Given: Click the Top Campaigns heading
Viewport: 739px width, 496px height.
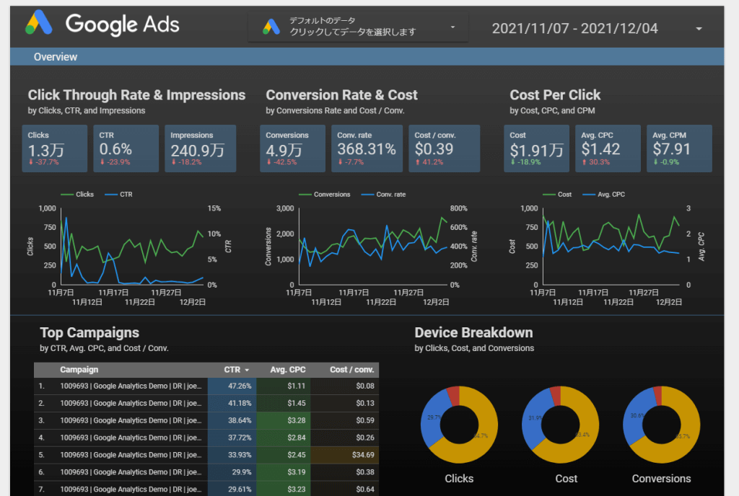Looking at the screenshot, I should click(x=89, y=332).
